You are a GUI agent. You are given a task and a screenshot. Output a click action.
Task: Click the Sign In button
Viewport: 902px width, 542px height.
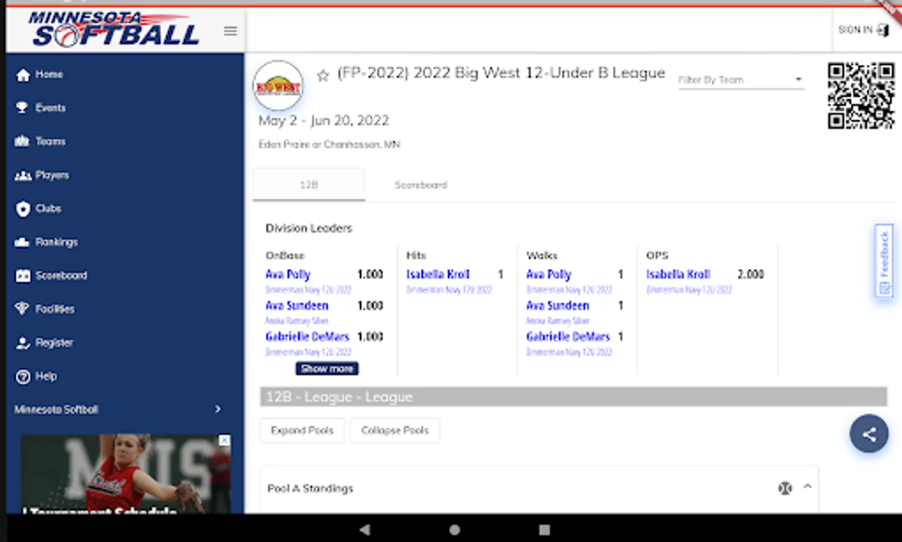click(x=863, y=30)
